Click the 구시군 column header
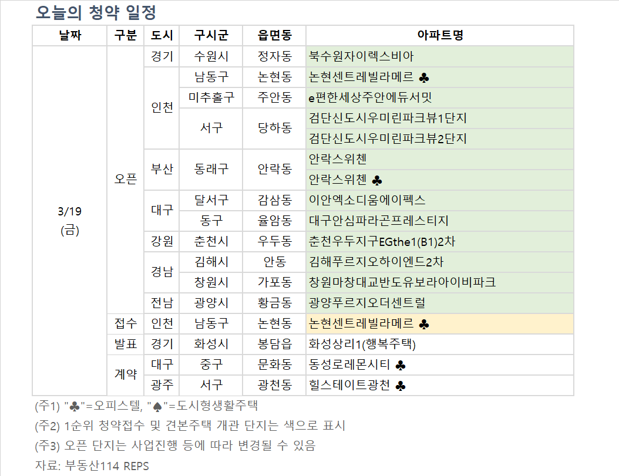 (x=211, y=35)
